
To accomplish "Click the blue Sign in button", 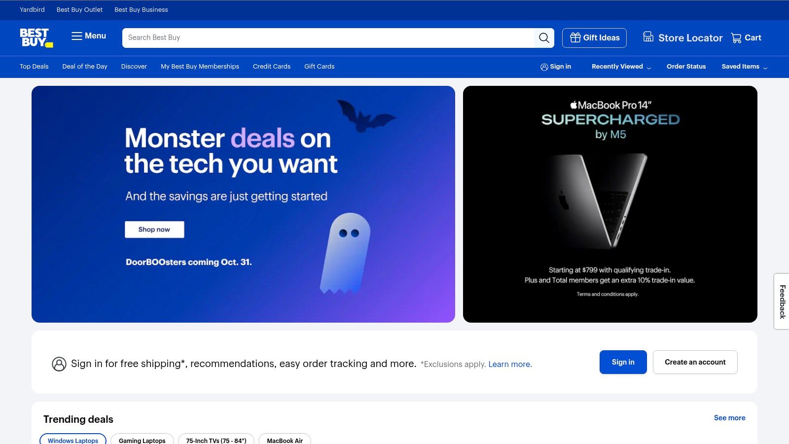I will click(623, 362).
